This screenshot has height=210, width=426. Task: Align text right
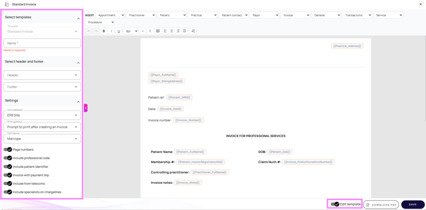pos(178,31)
